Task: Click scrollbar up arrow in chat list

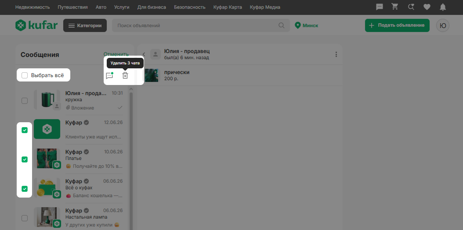Action: coord(131,89)
